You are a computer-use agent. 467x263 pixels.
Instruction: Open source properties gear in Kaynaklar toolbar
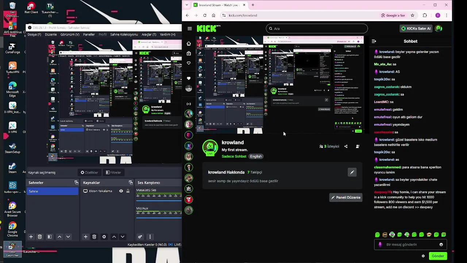pyautogui.click(x=104, y=237)
